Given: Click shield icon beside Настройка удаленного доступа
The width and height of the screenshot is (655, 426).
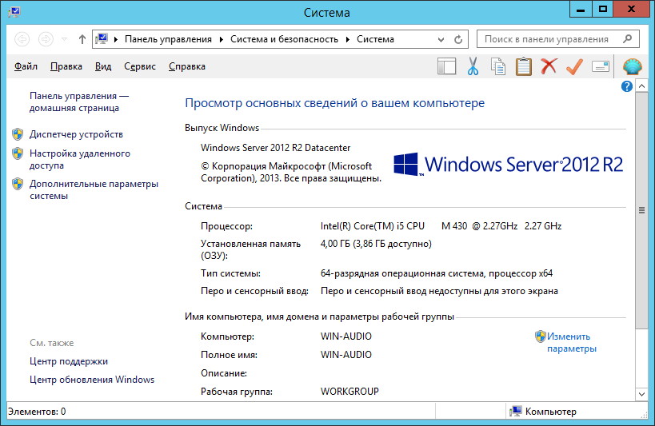Looking at the screenshot, I should pos(18,153).
